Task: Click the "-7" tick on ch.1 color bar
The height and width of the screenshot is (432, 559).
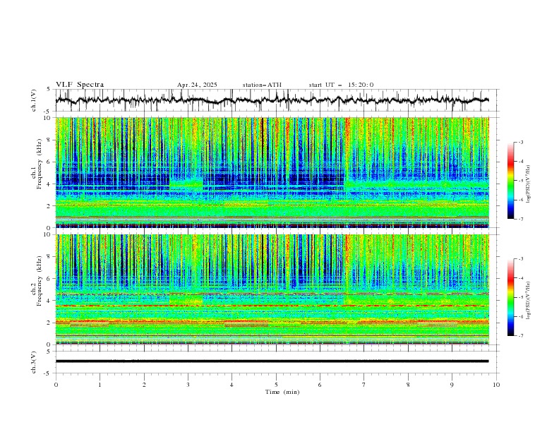Action: [521, 219]
